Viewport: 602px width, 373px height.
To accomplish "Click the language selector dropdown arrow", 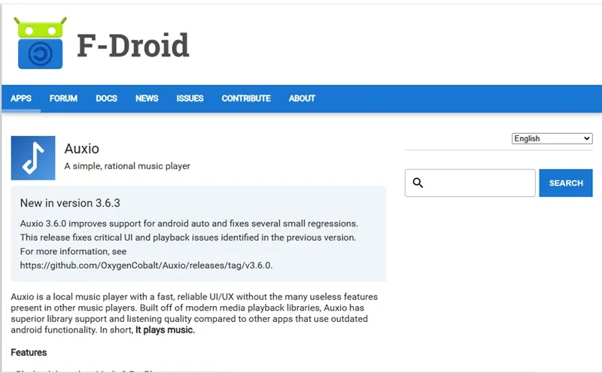I will (x=586, y=138).
